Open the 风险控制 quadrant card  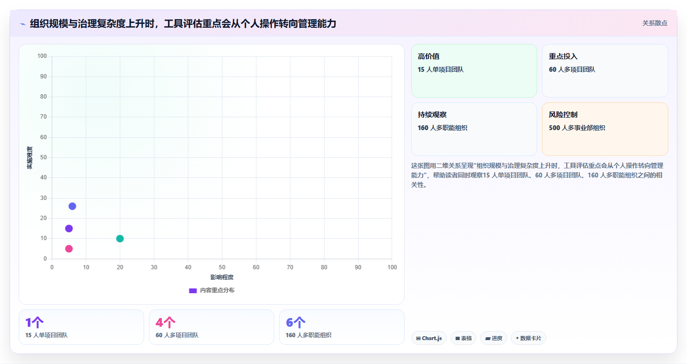click(605, 129)
